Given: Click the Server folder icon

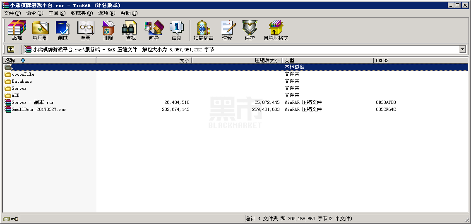Looking at the screenshot, I should click(8, 88).
